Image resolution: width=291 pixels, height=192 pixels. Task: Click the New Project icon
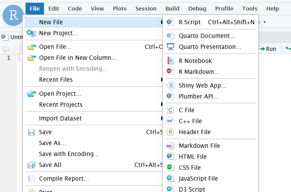pyautogui.click(x=31, y=33)
